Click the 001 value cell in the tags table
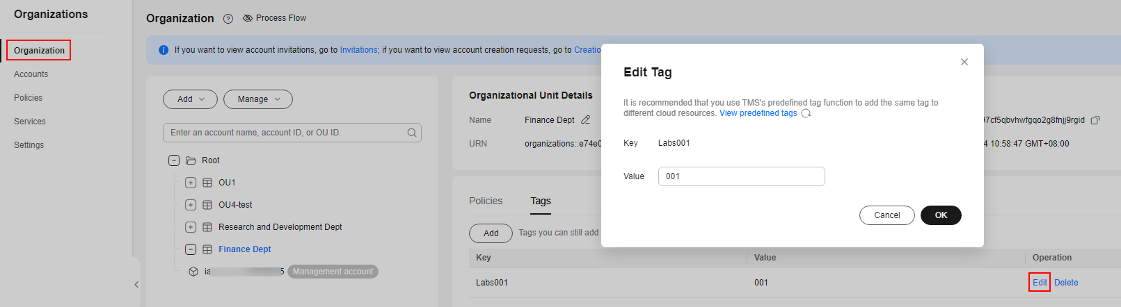 [761, 283]
